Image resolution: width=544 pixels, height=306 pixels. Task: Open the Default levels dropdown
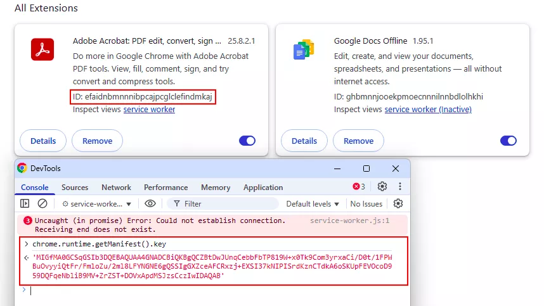(313, 204)
